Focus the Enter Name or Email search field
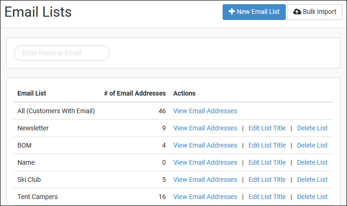The width and height of the screenshot is (347, 206). (62, 53)
